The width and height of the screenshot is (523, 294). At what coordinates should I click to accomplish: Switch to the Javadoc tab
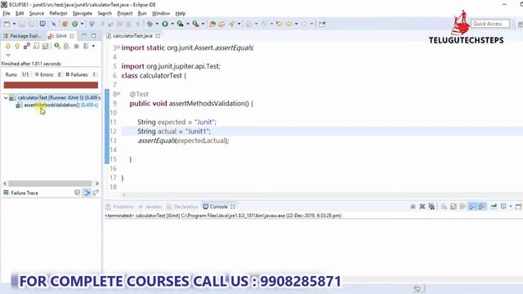click(150, 207)
